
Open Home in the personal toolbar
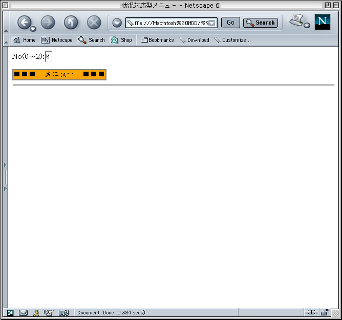pyautogui.click(x=24, y=40)
